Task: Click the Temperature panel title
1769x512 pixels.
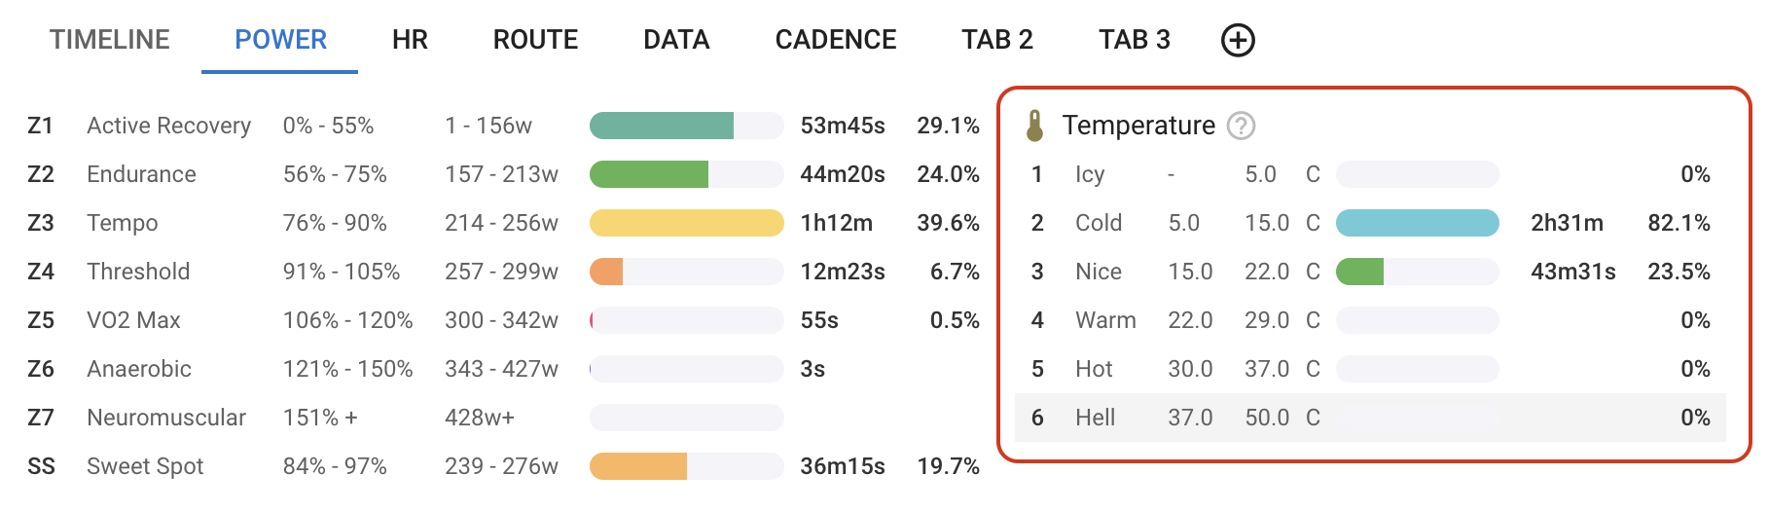Action: [1138, 126]
